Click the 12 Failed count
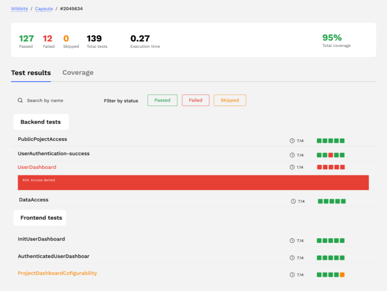The height and width of the screenshot is (291, 387). pyautogui.click(x=48, y=41)
